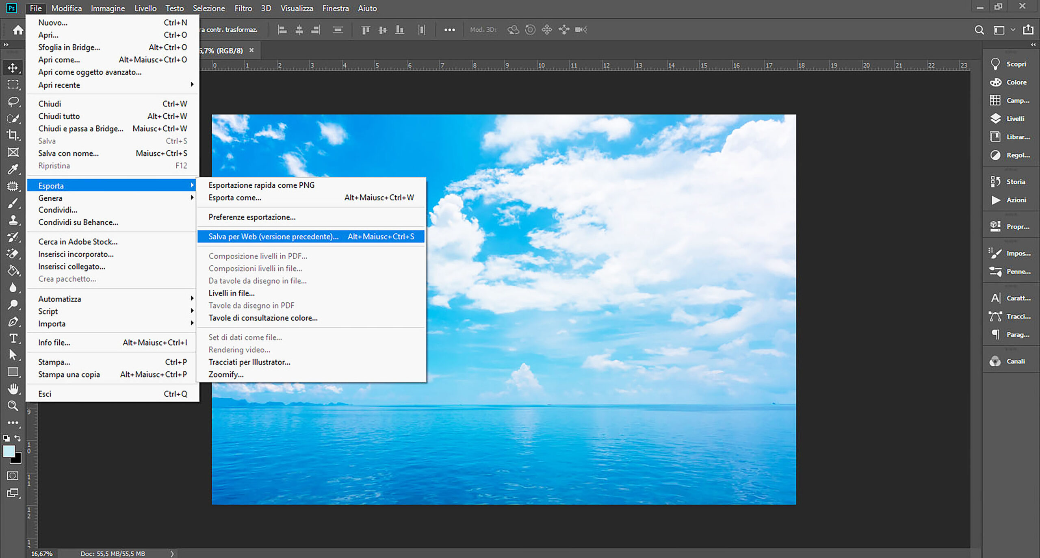Expand the Apri recente submenu
The width and height of the screenshot is (1040, 558).
click(113, 85)
